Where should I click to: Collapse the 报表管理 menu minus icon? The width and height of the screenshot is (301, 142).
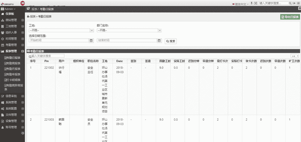coord(23,51)
